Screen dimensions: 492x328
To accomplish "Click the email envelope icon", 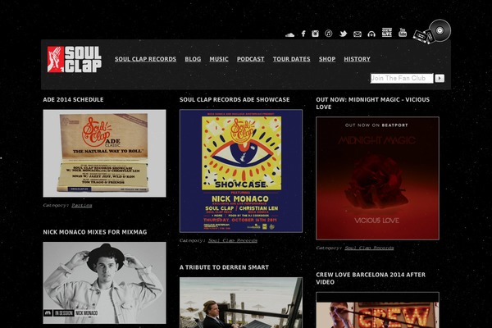I will click(358, 34).
